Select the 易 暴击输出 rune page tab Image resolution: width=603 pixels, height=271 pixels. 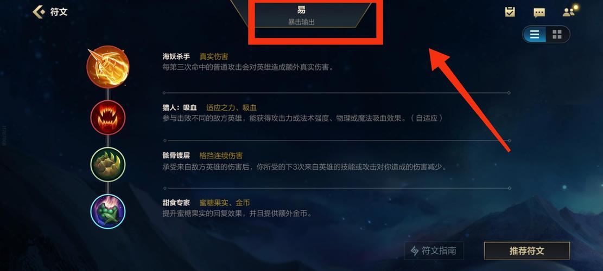pos(301,15)
